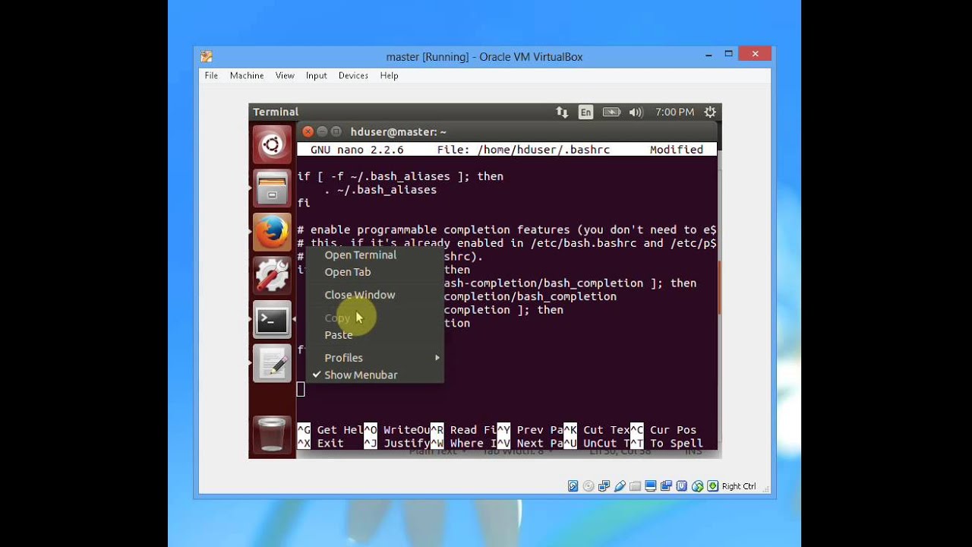
Task: Click the '^G Get Hel' nano shortcut
Action: tap(330, 430)
